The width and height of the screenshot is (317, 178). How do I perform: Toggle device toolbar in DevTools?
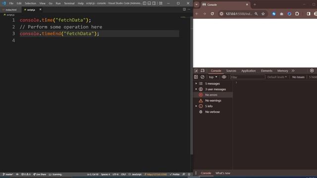pos(203,71)
